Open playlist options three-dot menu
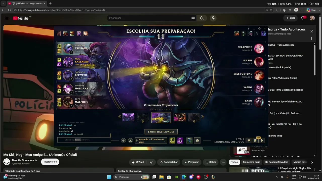Viewport: 322px width, 181px height. click(x=311, y=39)
